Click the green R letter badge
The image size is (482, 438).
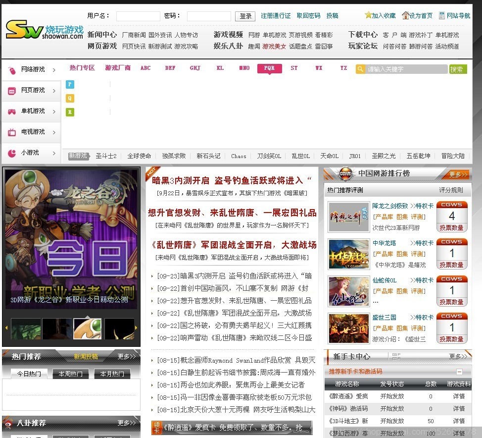[70, 112]
